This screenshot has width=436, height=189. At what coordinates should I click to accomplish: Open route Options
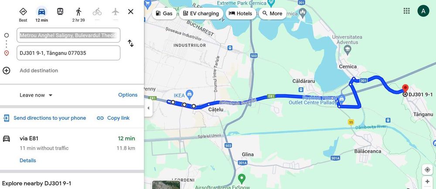(x=128, y=95)
